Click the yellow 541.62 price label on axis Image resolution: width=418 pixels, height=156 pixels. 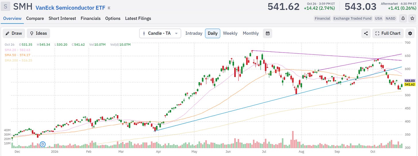[409, 84]
